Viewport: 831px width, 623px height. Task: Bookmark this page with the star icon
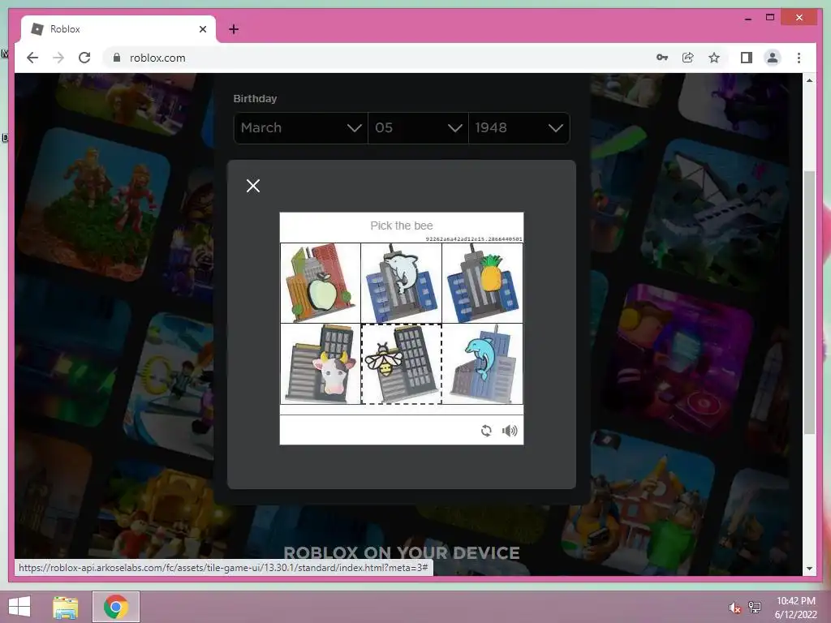click(714, 58)
